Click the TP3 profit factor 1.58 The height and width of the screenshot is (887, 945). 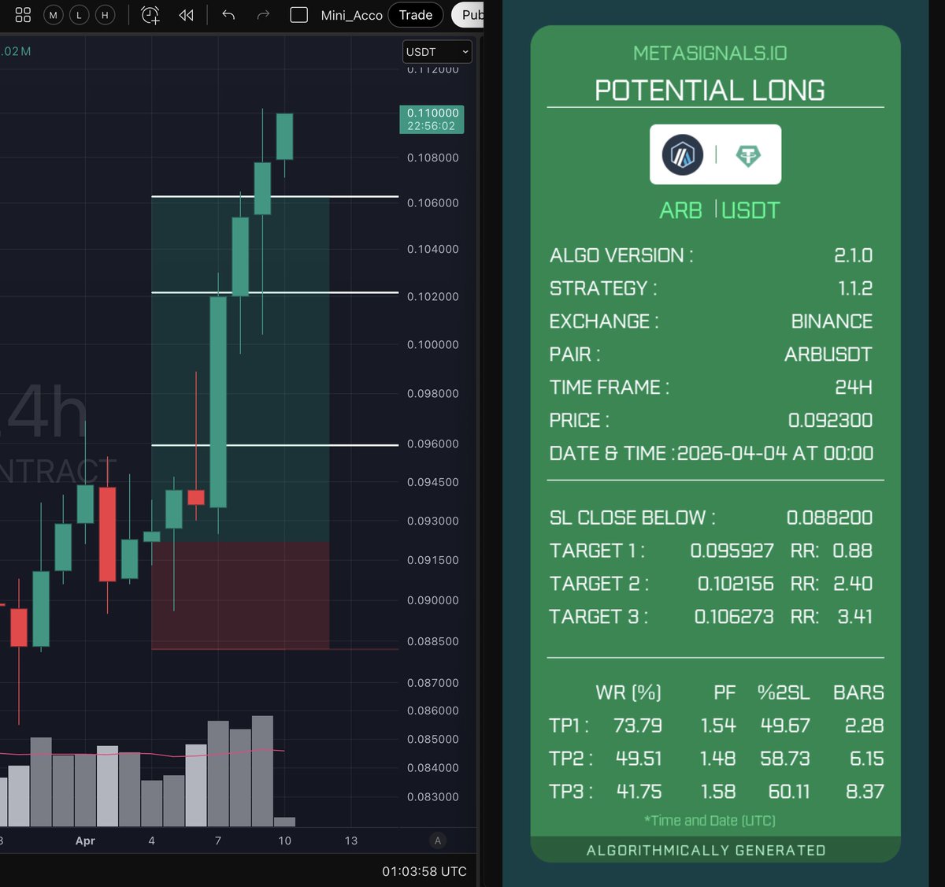coord(718,792)
